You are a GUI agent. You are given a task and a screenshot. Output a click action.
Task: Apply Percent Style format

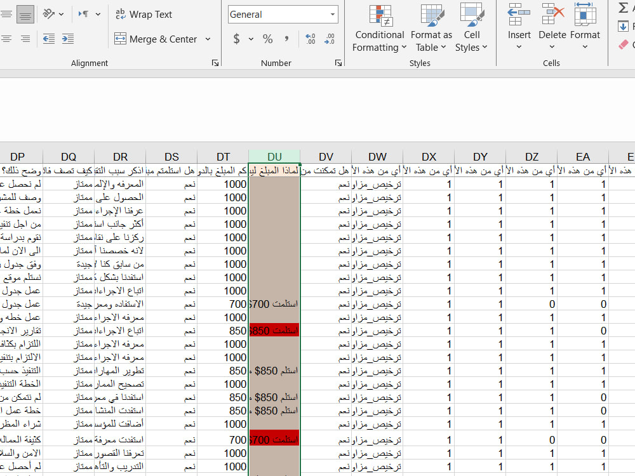(x=268, y=39)
